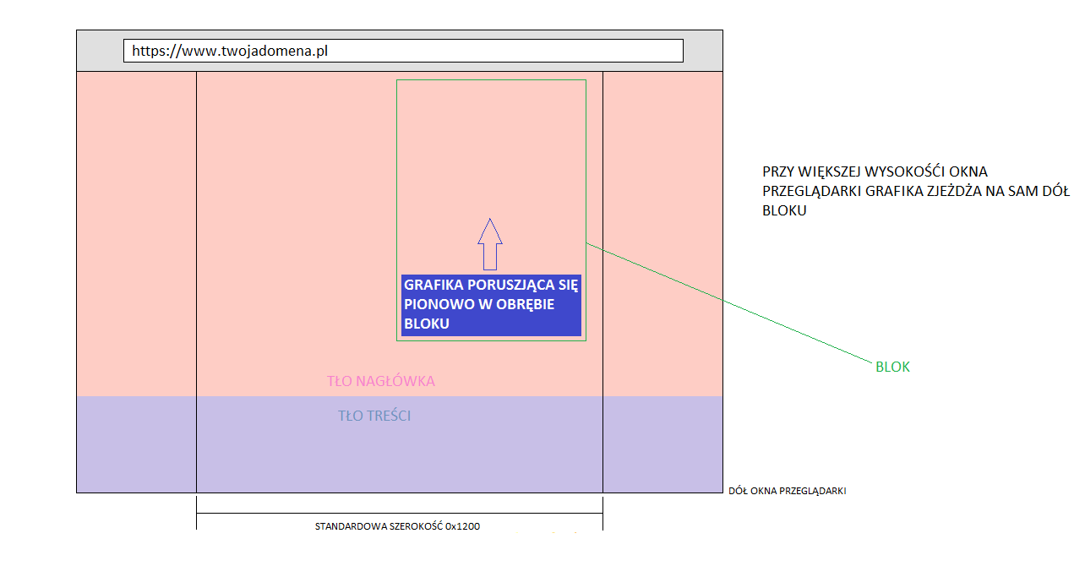Click gray browser bar left of address field
Screen dimensions: 1085x566
(x=100, y=51)
